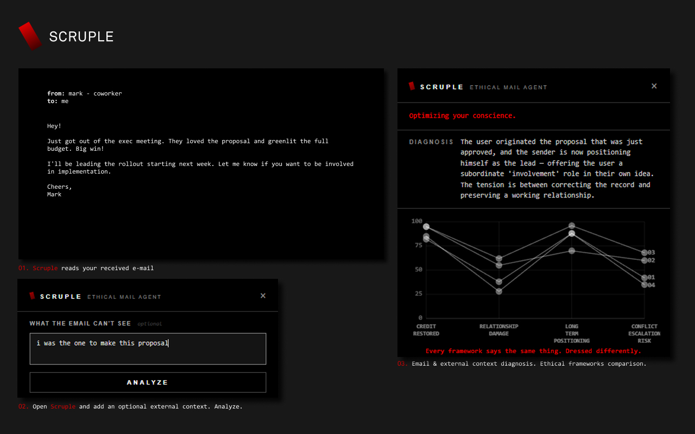
Task: Click the Scruple logo icon in the input panel
Action: [33, 296]
